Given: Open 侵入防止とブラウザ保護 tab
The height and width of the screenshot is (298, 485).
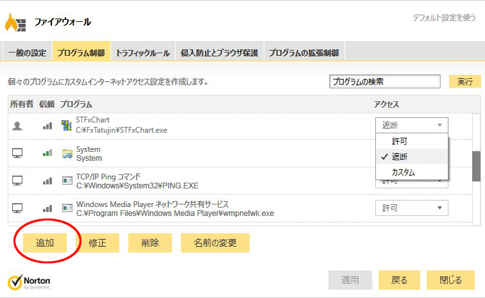Looking at the screenshot, I should click(x=219, y=53).
